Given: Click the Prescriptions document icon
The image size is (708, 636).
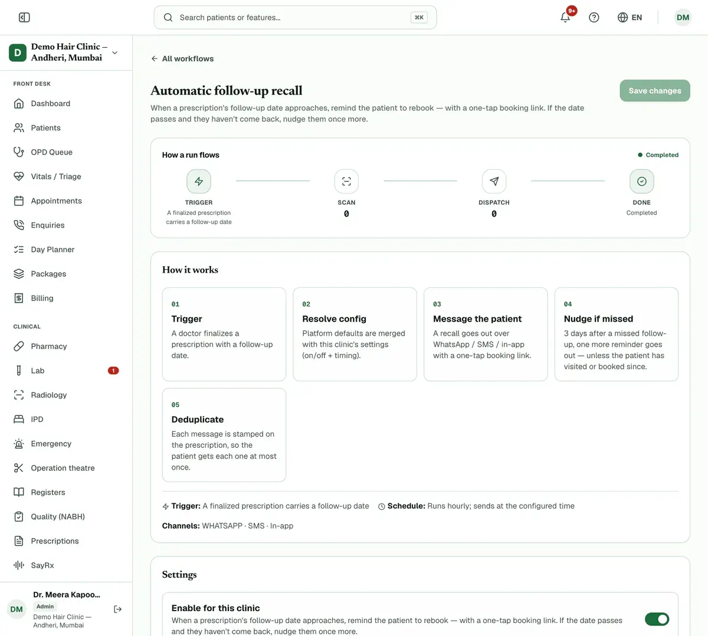Looking at the screenshot, I should (x=19, y=541).
